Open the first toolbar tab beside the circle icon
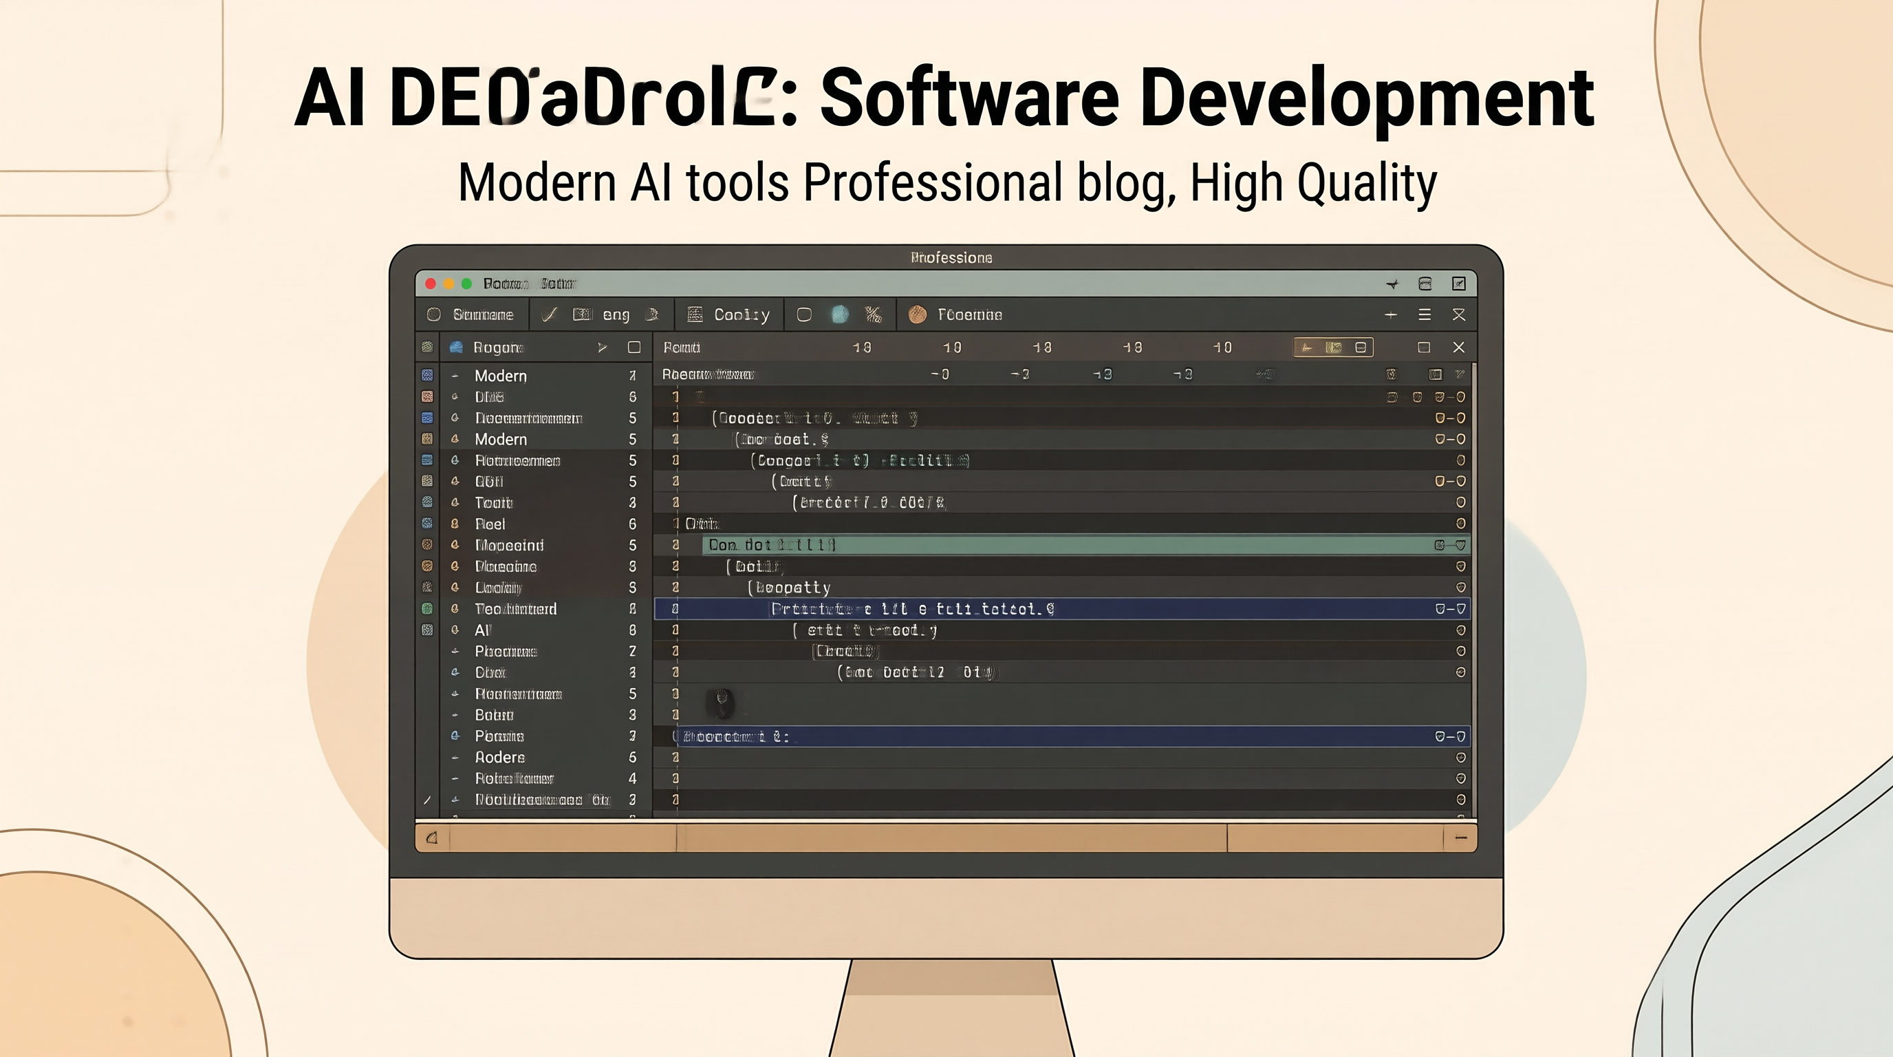 point(483,314)
